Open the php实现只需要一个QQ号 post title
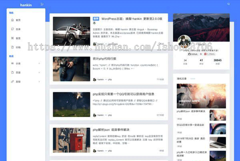Screen dimensions: 240x161 [123, 94]
